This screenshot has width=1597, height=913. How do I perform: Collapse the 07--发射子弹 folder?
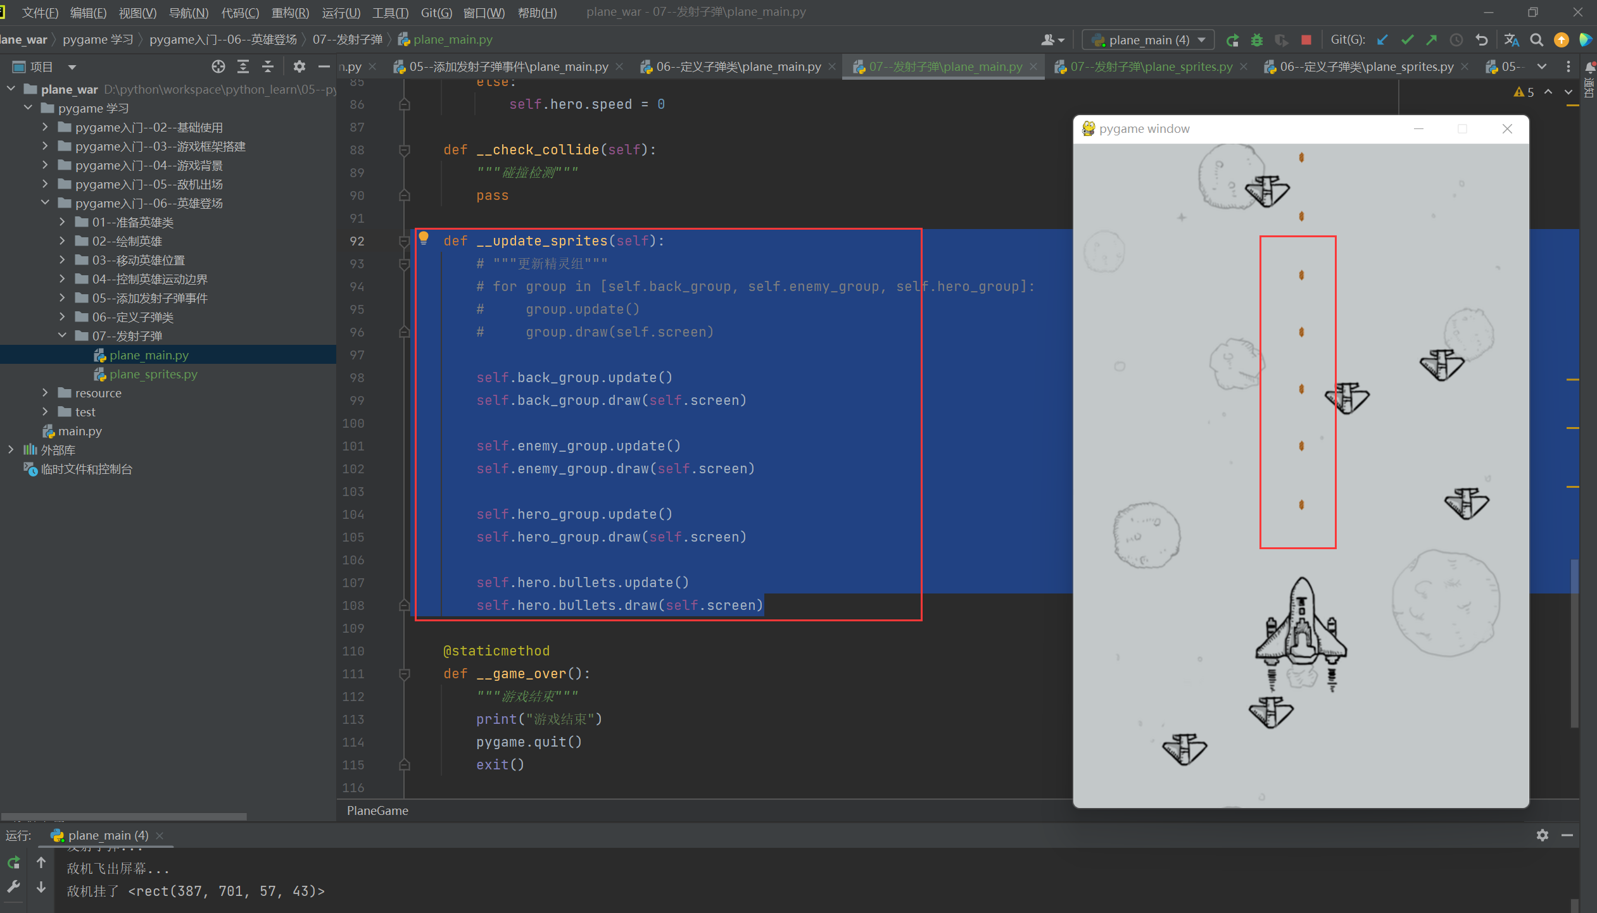click(62, 336)
